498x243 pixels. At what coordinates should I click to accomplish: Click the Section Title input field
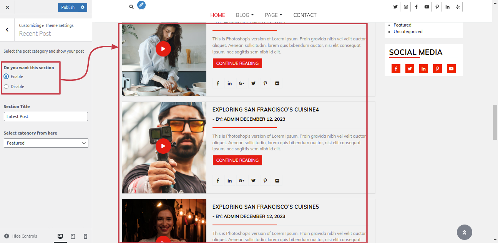click(46, 117)
